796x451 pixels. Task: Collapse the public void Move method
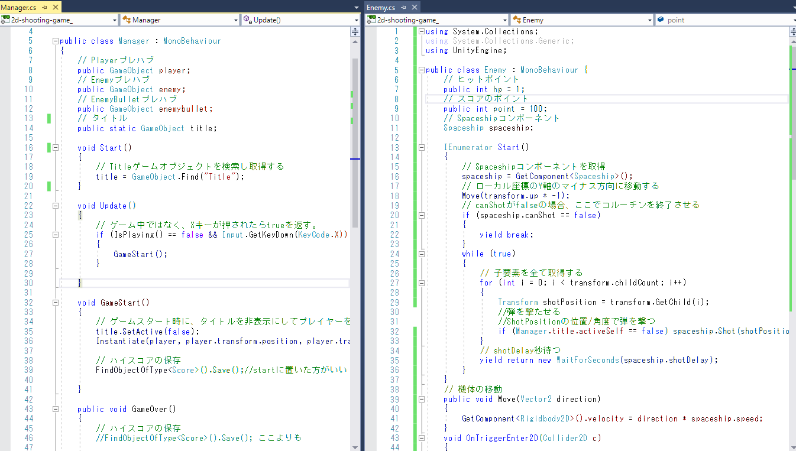coord(421,399)
